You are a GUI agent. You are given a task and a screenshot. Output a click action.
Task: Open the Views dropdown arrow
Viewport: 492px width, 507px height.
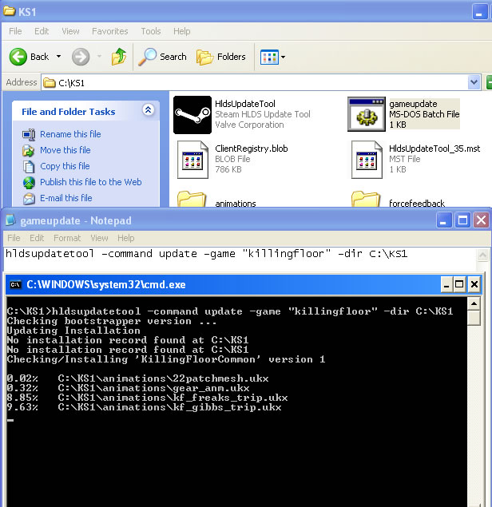click(283, 57)
